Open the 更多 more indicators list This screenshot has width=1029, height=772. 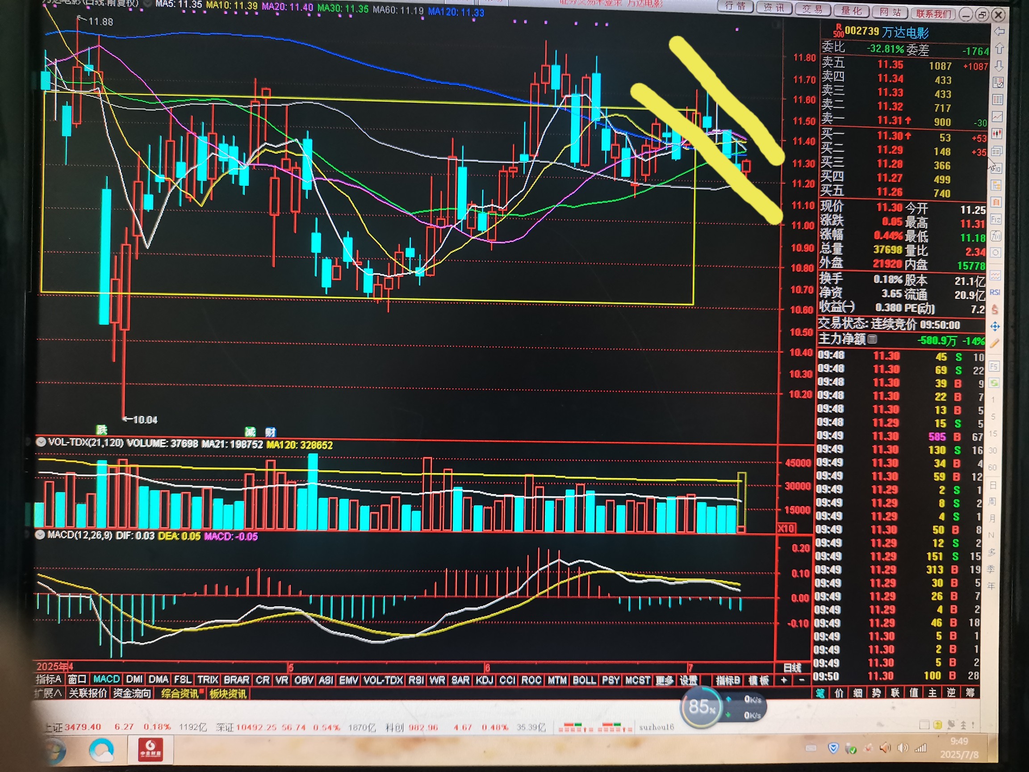(664, 680)
